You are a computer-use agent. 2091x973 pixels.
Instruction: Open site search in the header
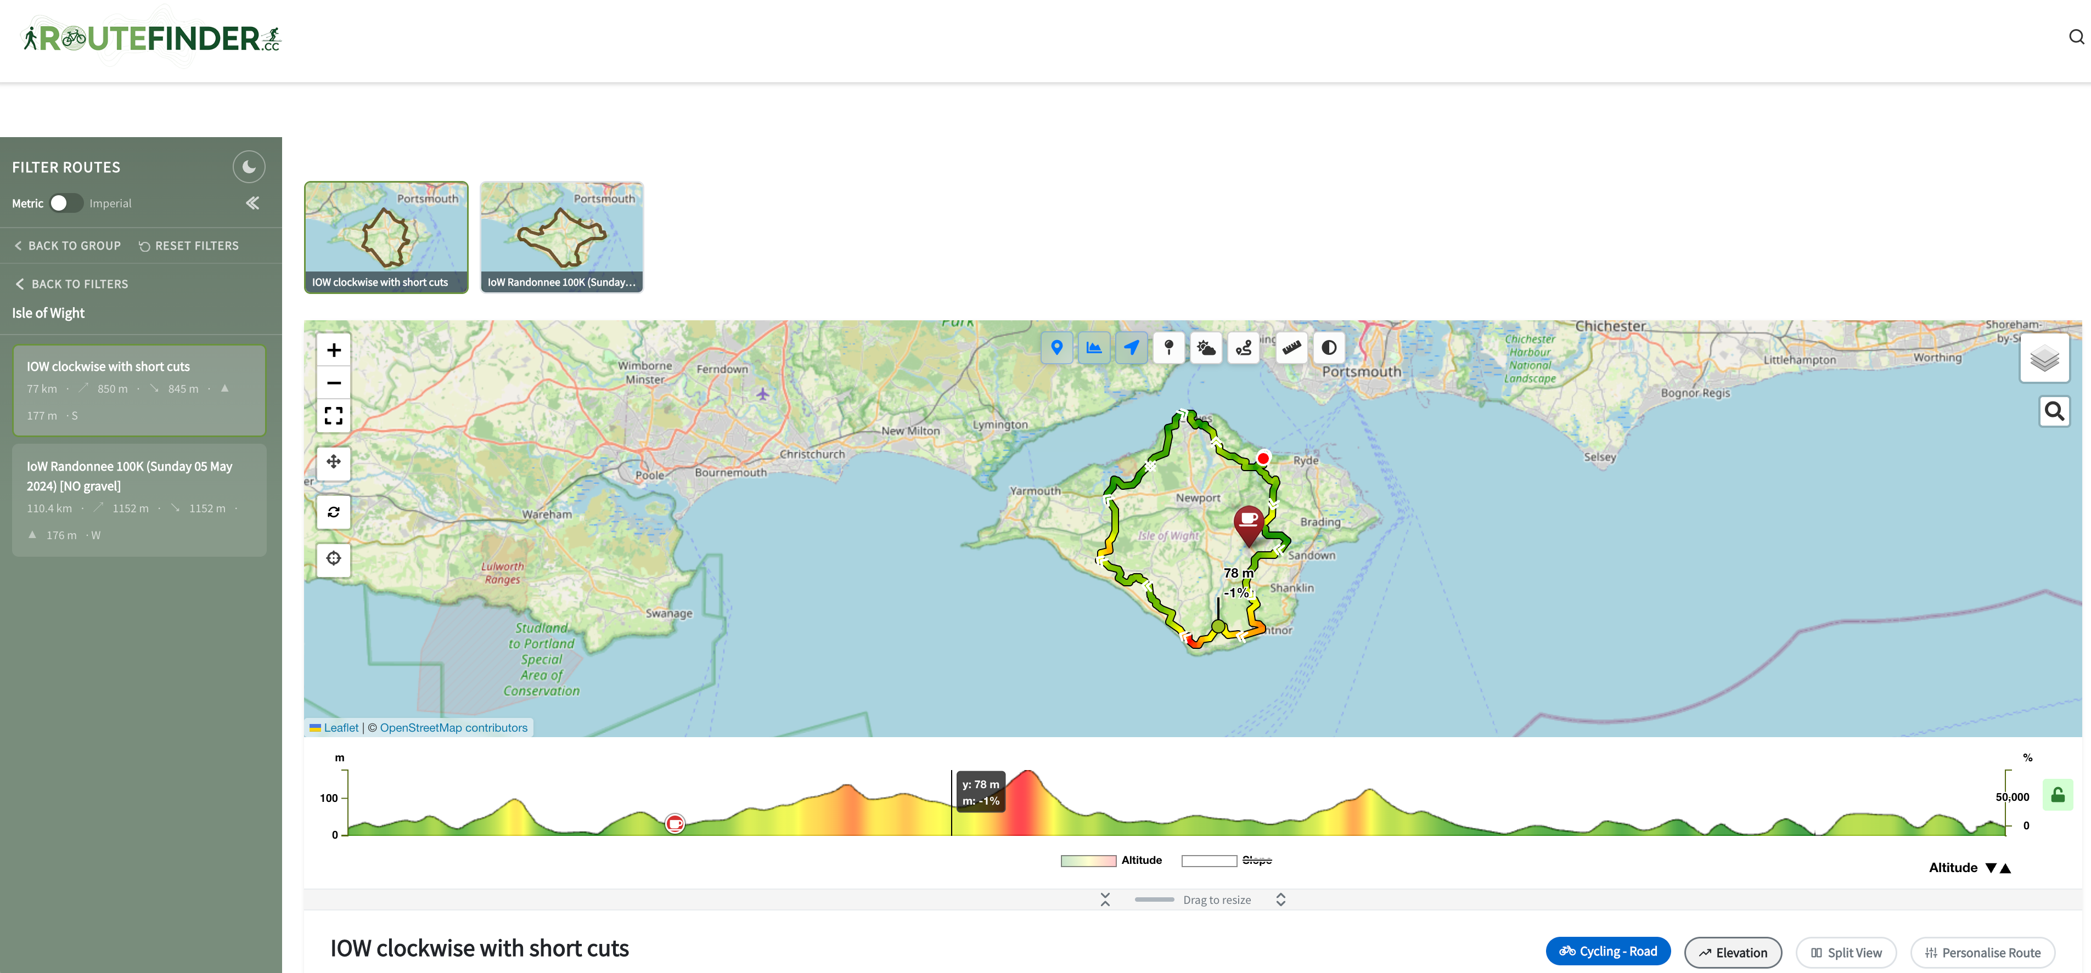2076,37
